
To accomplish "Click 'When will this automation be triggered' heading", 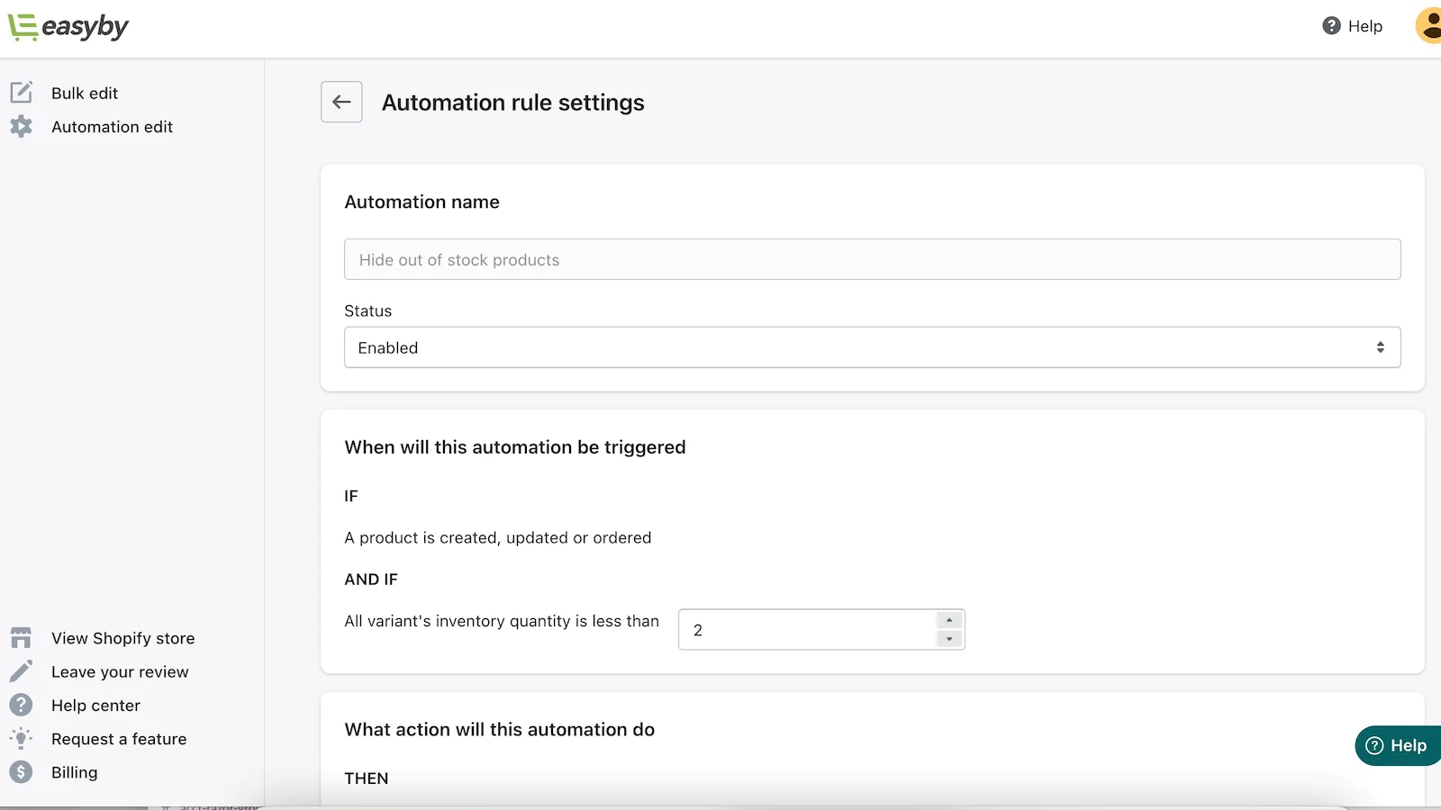I will (515, 447).
